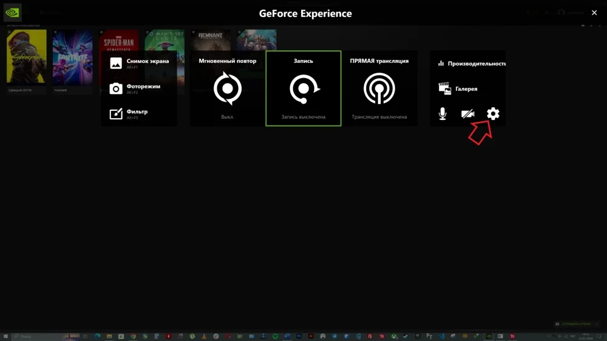Open Microsoft Edge from the taskbar
This screenshot has width=607, height=341.
pyautogui.click(x=97, y=336)
